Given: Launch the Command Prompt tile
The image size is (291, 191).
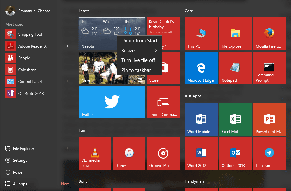Looking at the screenshot, I should click(269, 68).
